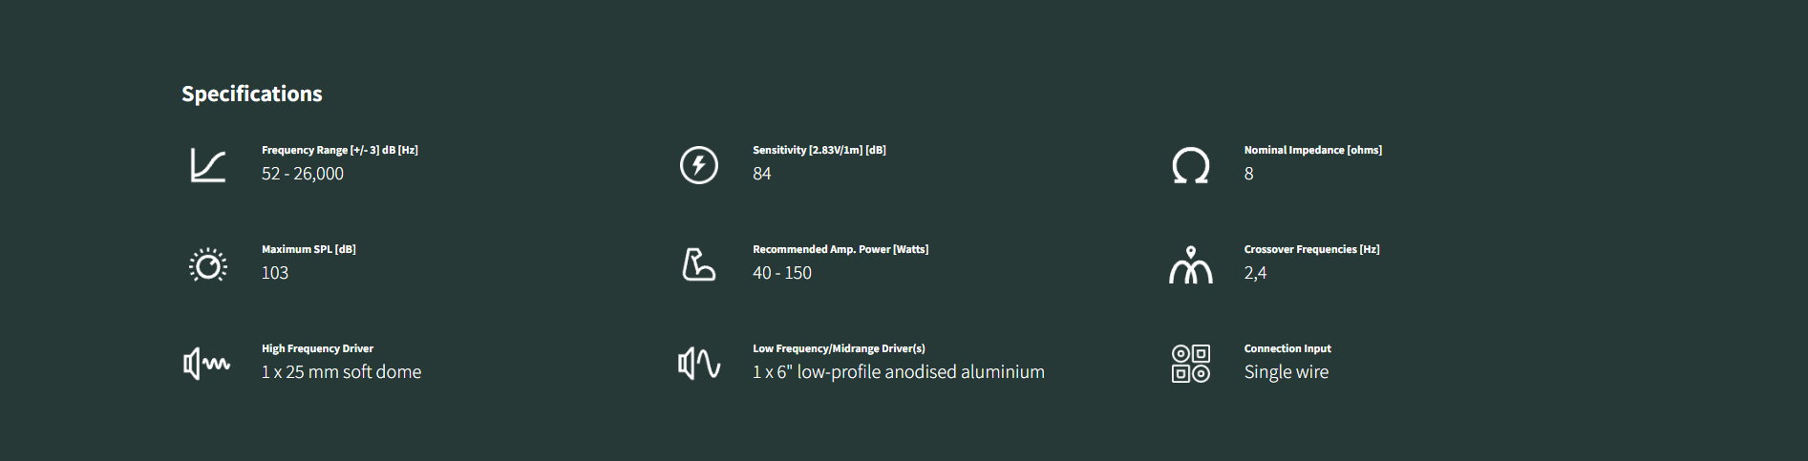Click the sensitivity lightning bolt icon

tap(699, 165)
